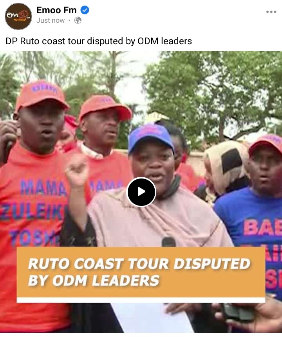Open the Emoo Fm profile picture
Image resolution: width=282 pixels, height=339 pixels.
pos(18,16)
